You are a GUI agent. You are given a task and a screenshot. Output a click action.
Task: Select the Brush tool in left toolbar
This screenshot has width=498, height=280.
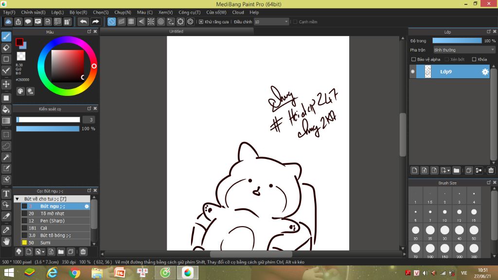(6, 36)
